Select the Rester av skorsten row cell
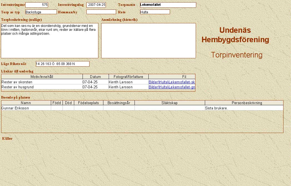The height and width of the screenshot is (186, 291). [42, 82]
